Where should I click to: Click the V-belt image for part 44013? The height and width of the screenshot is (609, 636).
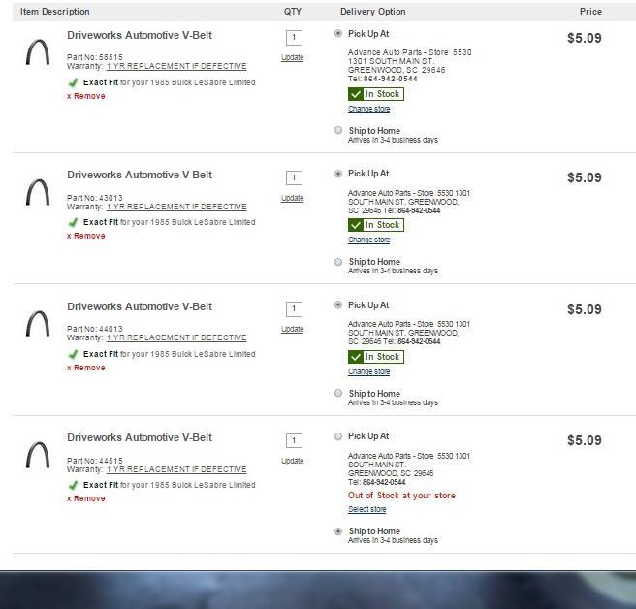(x=38, y=324)
